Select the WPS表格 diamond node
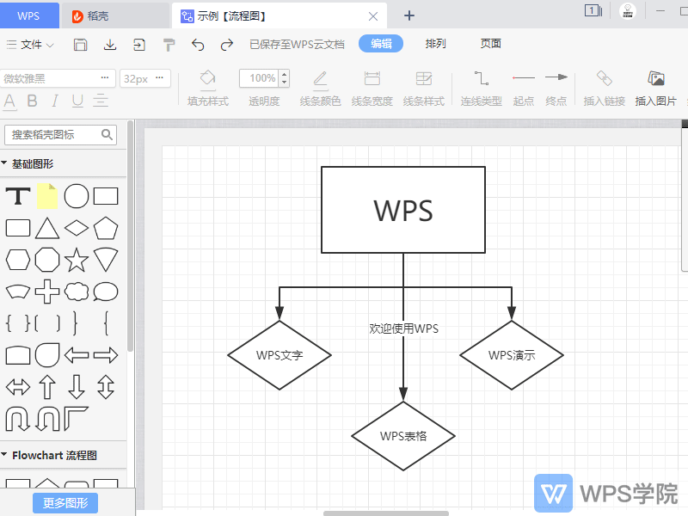This screenshot has width=688, height=516. tap(403, 436)
